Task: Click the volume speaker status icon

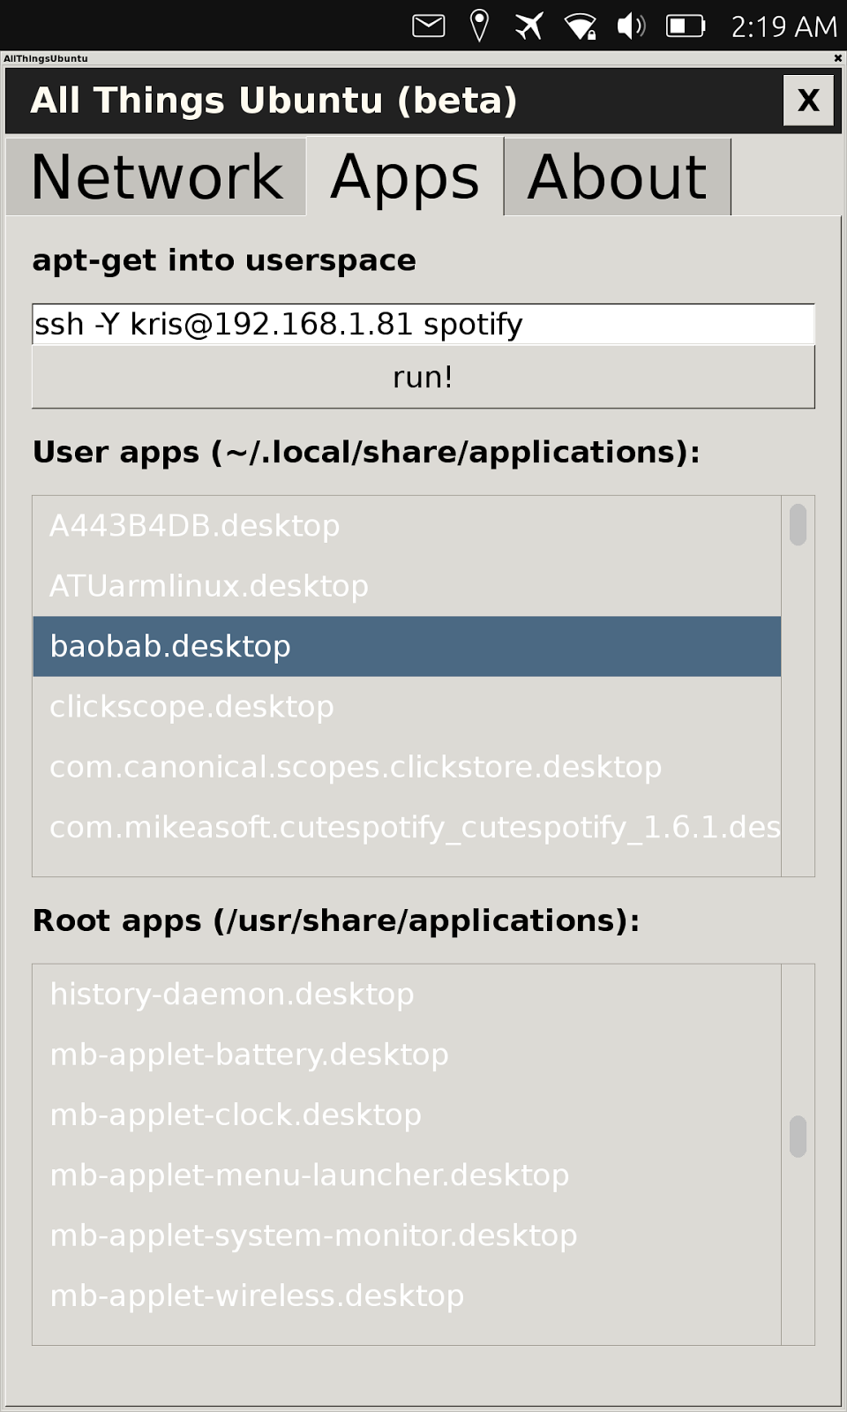Action: [x=631, y=26]
